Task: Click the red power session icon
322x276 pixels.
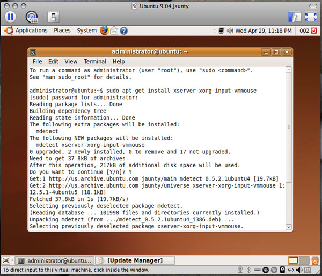Action: coord(314,31)
